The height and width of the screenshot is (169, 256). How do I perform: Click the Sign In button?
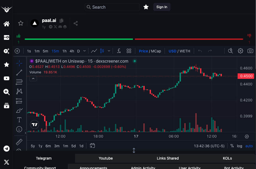click(162, 7)
